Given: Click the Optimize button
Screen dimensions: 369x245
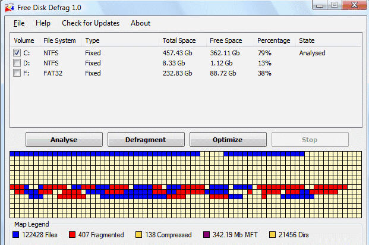Looking at the screenshot, I should (x=228, y=140).
